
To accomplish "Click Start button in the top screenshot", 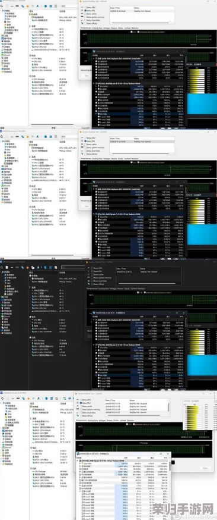I will (87, 76).
